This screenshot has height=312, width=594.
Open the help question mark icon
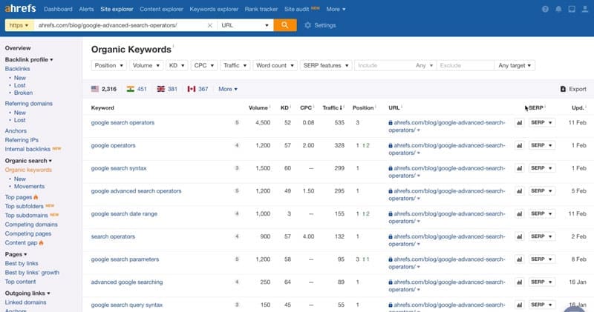(546, 9)
